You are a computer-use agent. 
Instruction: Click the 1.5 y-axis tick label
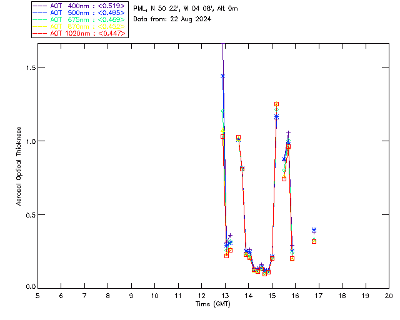[31, 67]
